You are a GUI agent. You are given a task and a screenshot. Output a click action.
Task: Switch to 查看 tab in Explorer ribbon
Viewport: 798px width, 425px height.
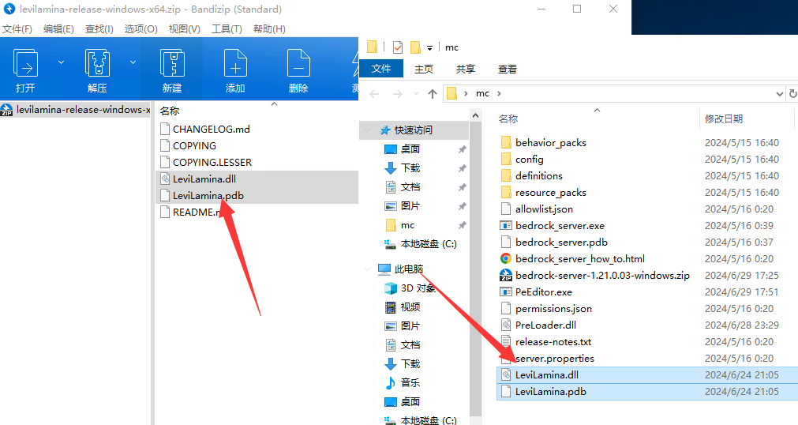(x=507, y=69)
